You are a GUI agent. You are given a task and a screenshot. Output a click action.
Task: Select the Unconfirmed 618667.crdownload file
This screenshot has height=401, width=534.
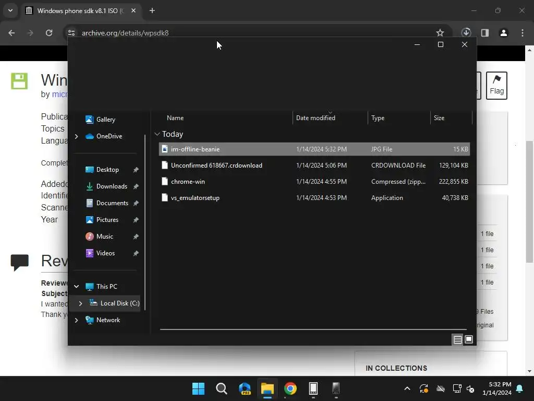[314, 166]
